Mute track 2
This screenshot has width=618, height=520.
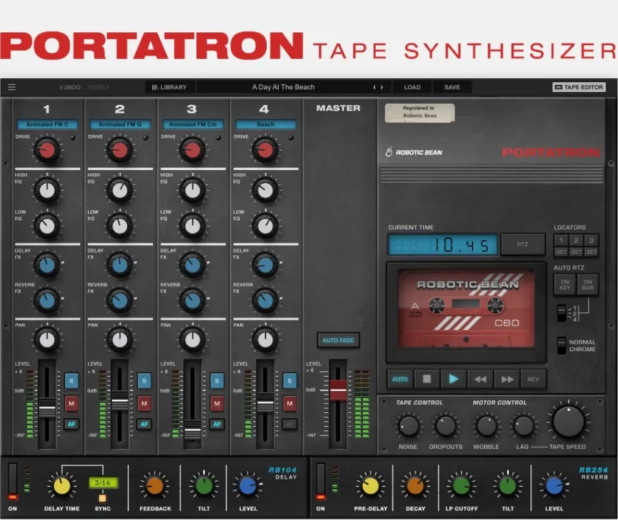pos(144,403)
